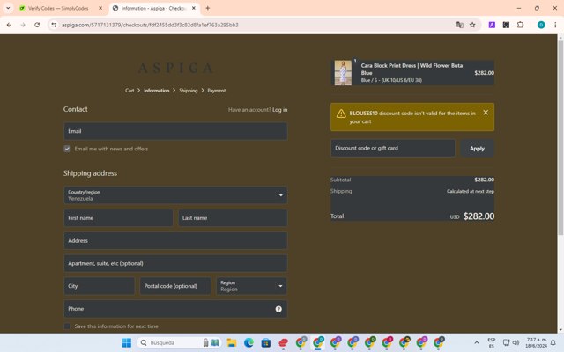Open site information icon in address bar

pos(54,25)
